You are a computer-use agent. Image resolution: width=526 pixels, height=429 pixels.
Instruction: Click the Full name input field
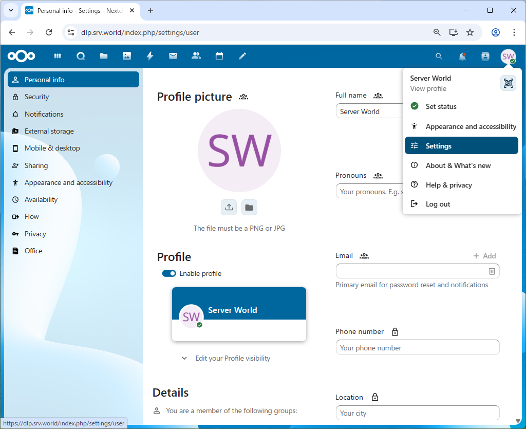pos(369,111)
